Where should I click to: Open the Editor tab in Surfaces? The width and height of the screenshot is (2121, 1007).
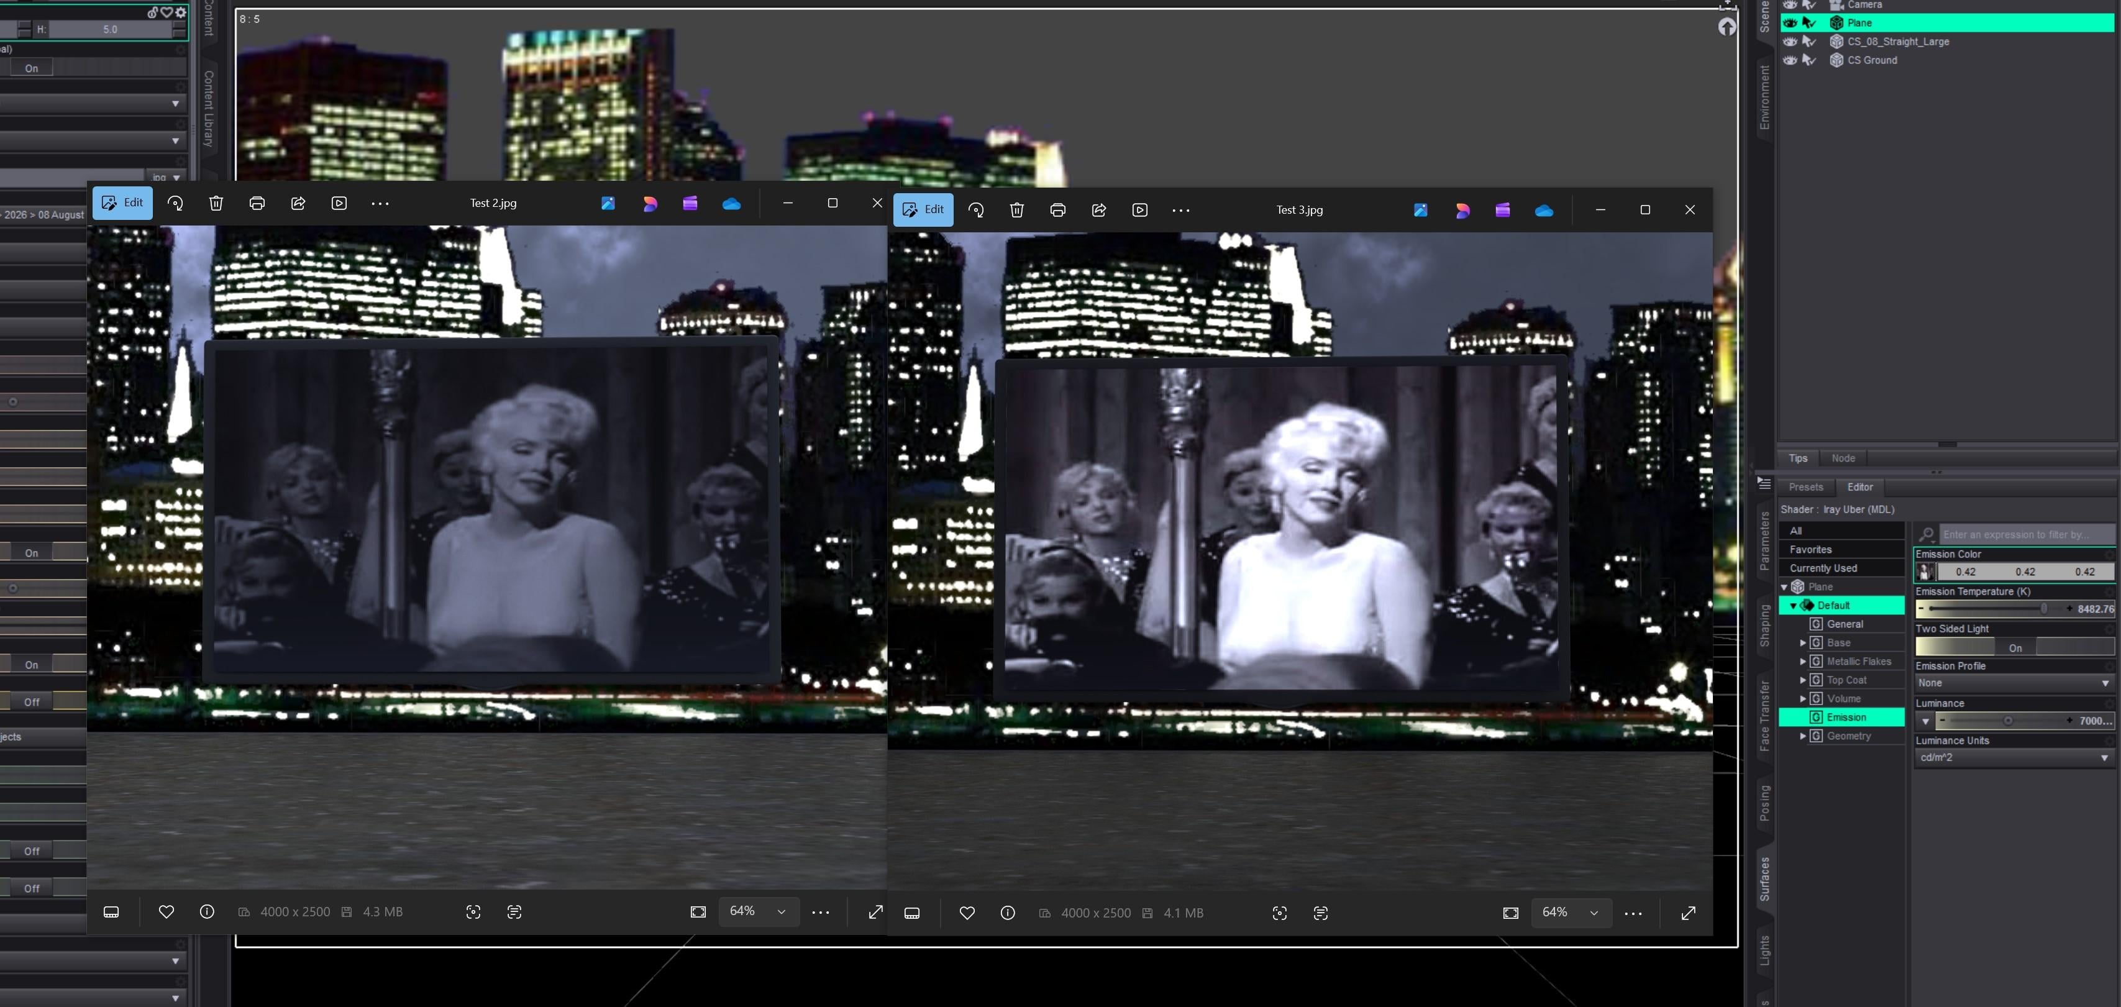click(x=1859, y=486)
